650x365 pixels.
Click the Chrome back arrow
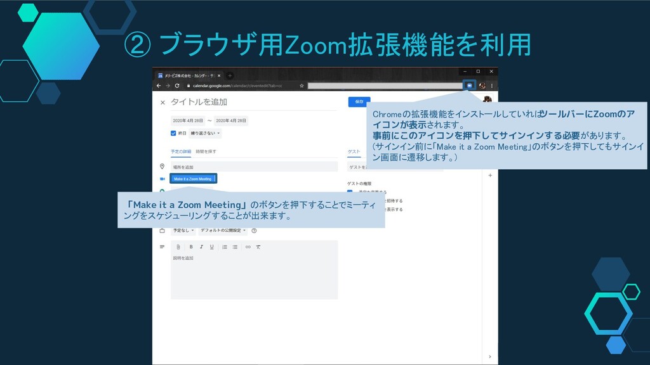(159, 86)
